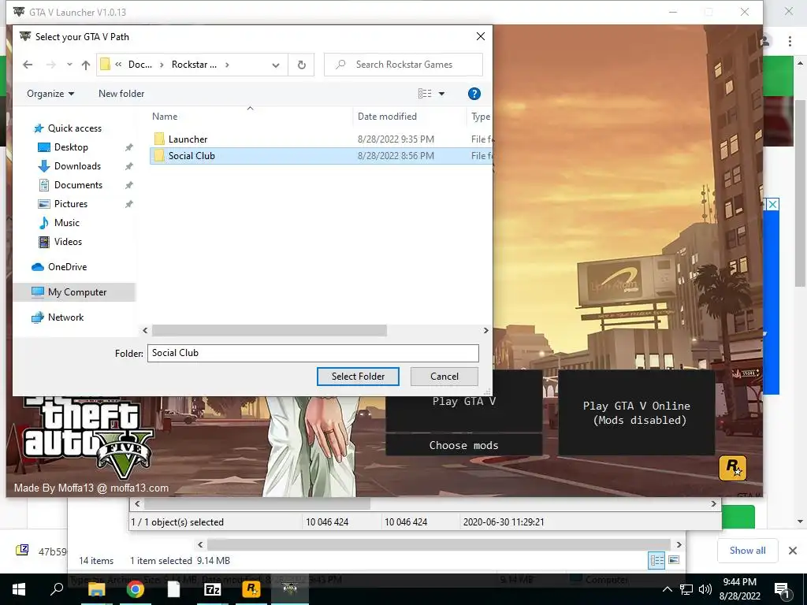Click the Back arrow in the folder dialog
Image resolution: width=807 pixels, height=605 pixels.
point(28,65)
